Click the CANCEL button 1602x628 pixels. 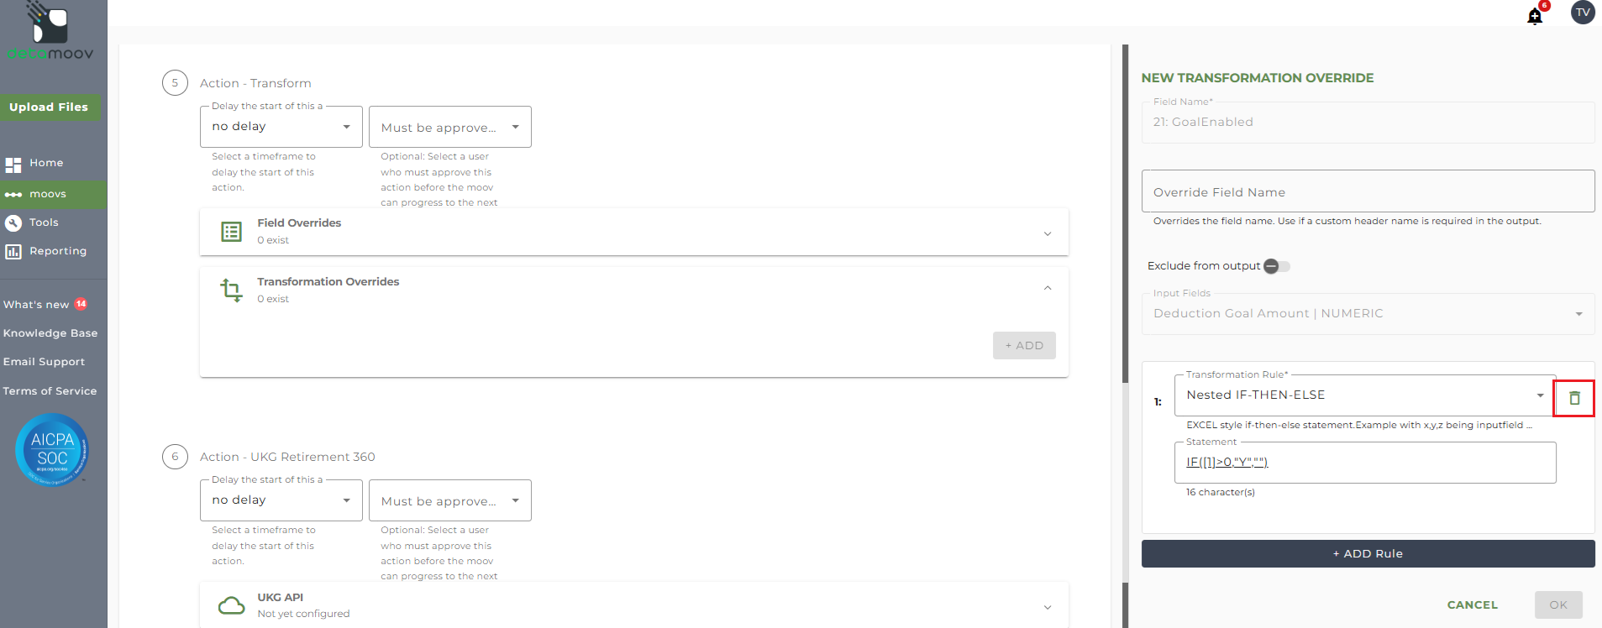(1472, 604)
